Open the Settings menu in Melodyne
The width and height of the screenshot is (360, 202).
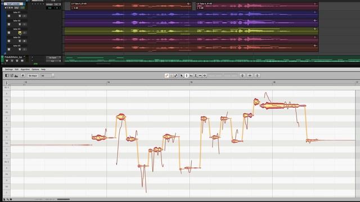point(9,70)
